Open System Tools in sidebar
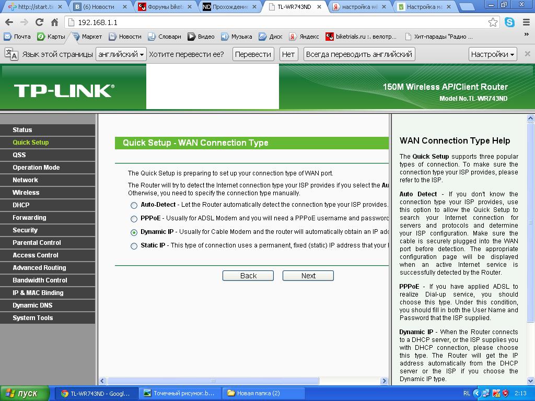535x401 pixels. (33, 318)
